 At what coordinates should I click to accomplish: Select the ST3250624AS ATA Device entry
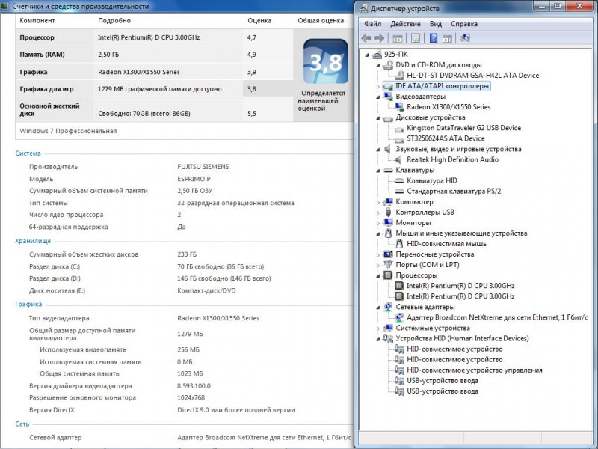[446, 138]
